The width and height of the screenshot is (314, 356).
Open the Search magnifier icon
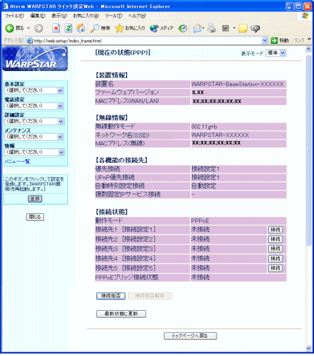point(95,28)
